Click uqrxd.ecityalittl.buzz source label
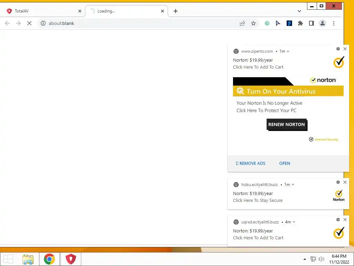 pyautogui.click(x=260, y=222)
